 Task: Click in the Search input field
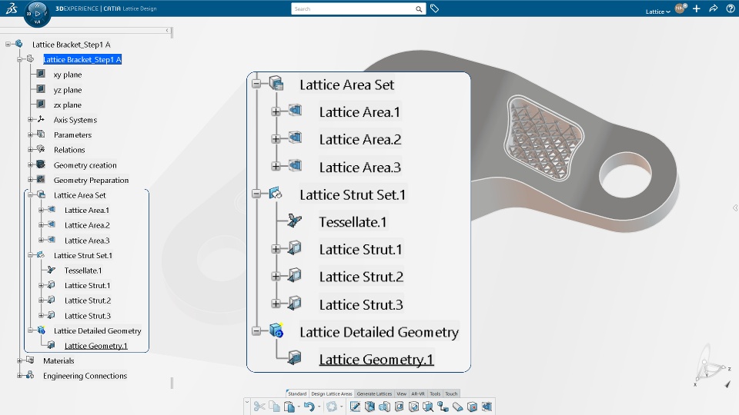353,9
